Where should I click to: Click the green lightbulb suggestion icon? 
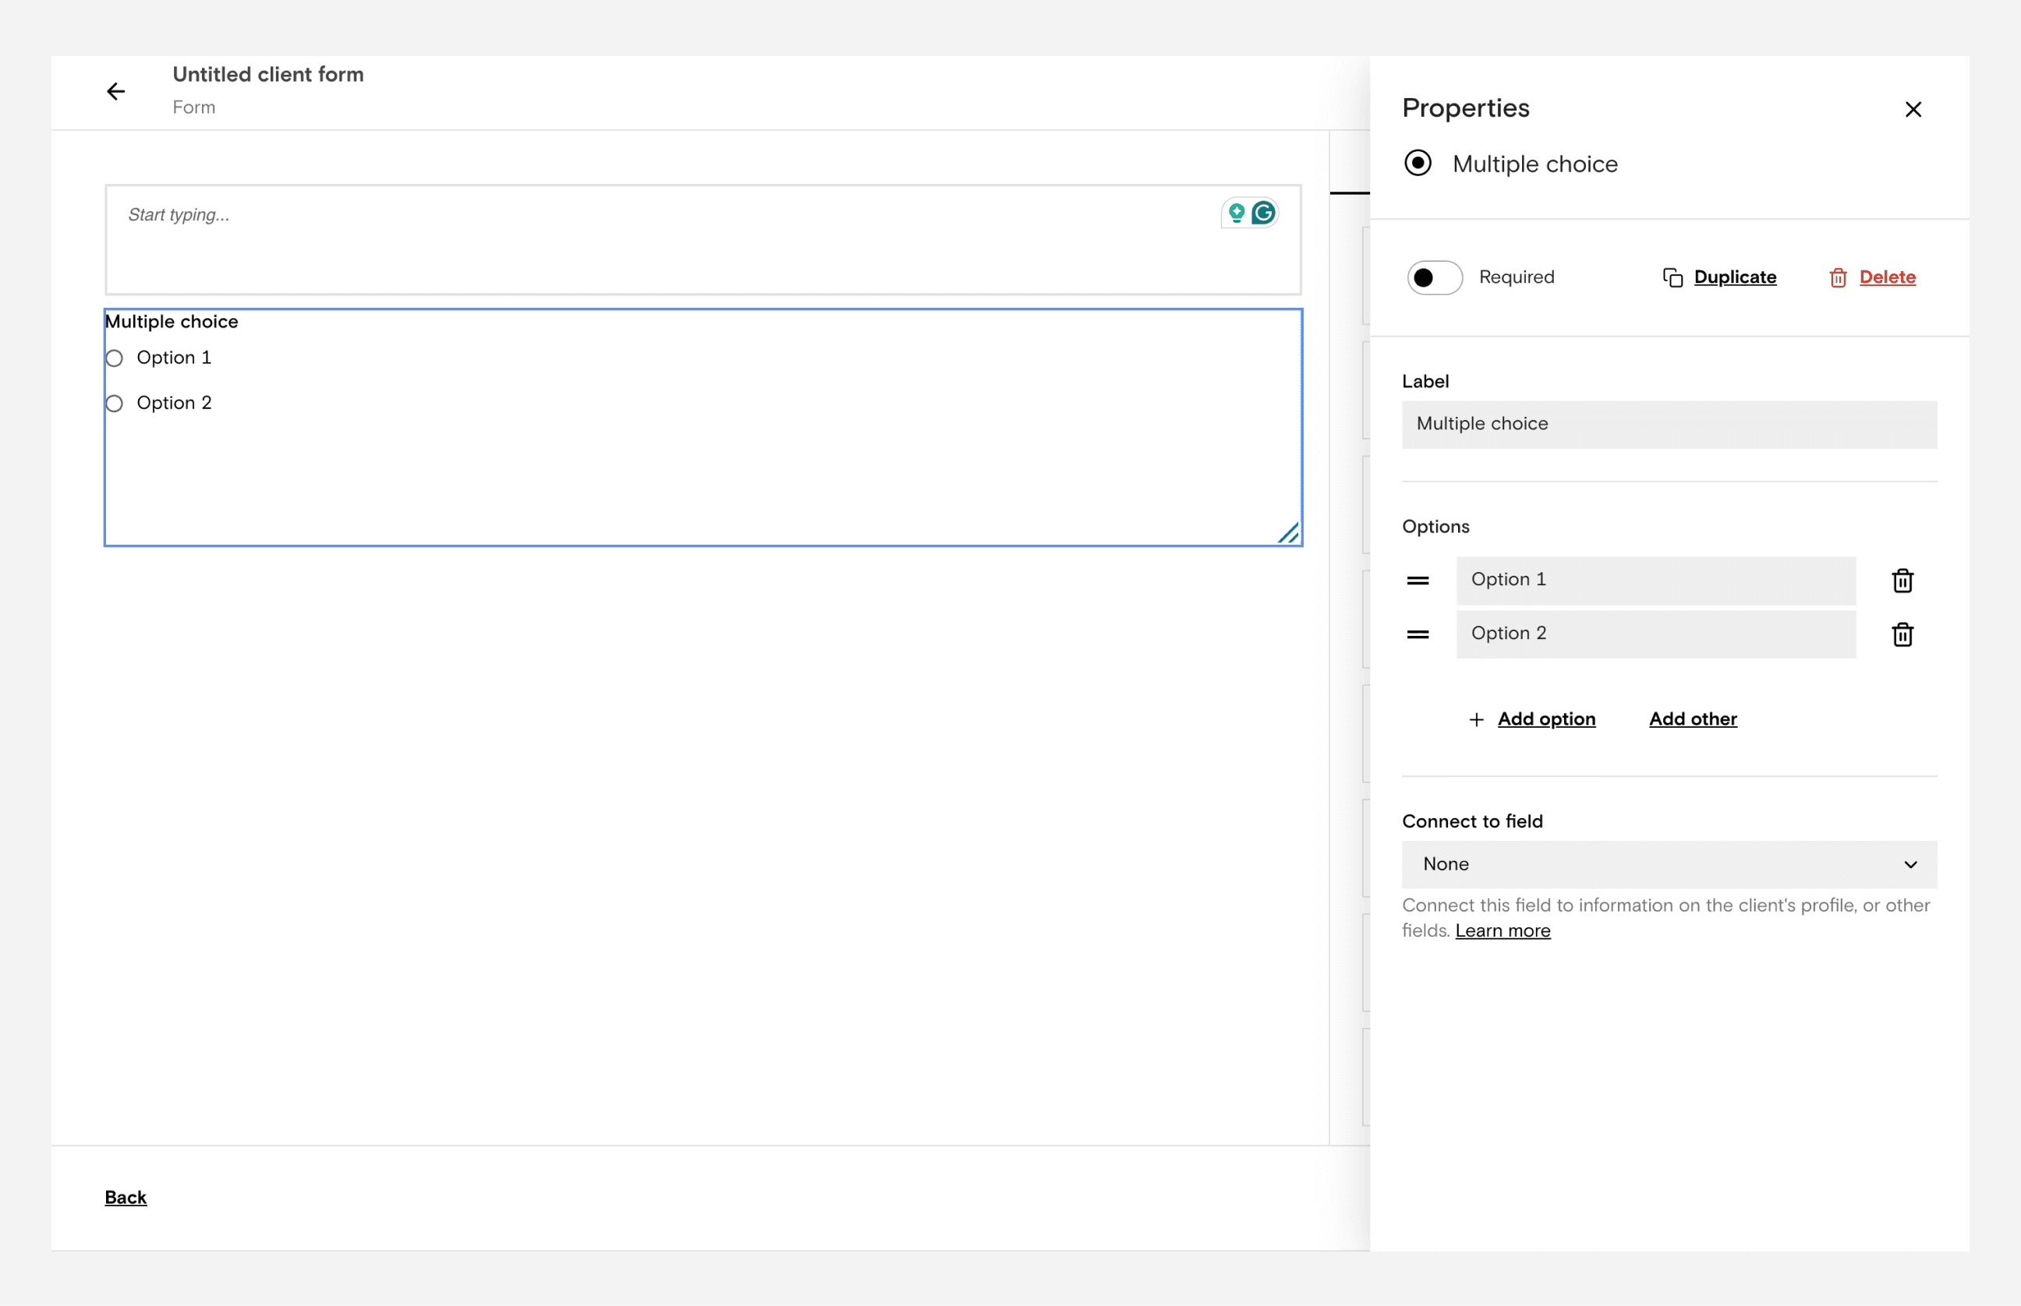1236,213
